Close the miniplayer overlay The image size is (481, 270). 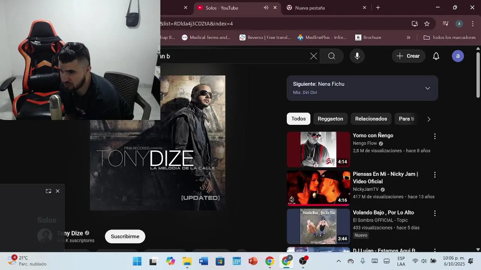[57, 191]
